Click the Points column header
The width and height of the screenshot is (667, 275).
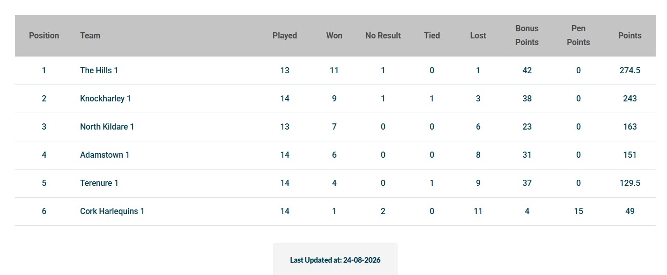(x=630, y=36)
